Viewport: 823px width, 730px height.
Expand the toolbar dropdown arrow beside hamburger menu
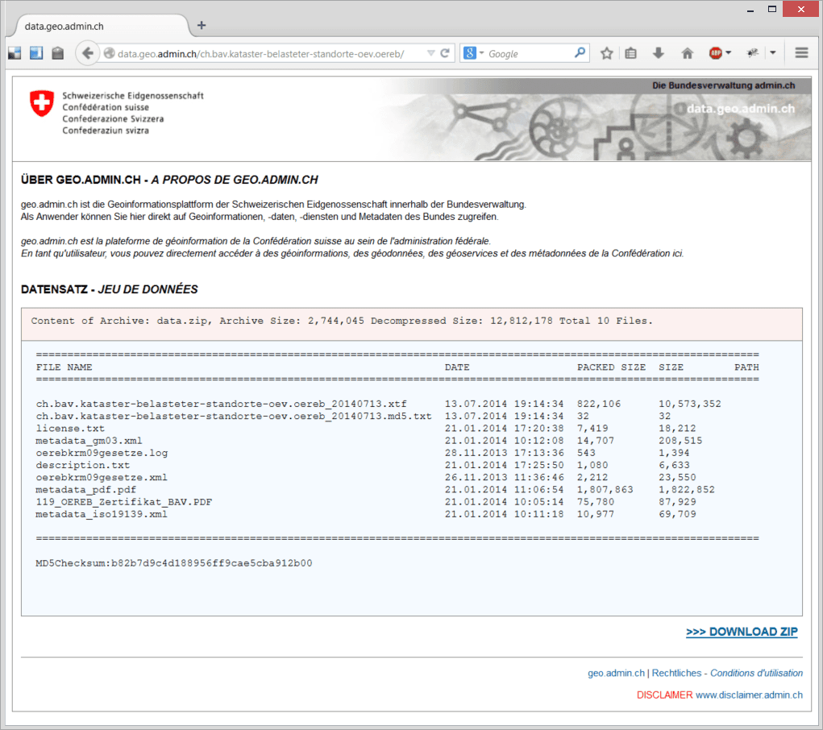[773, 53]
